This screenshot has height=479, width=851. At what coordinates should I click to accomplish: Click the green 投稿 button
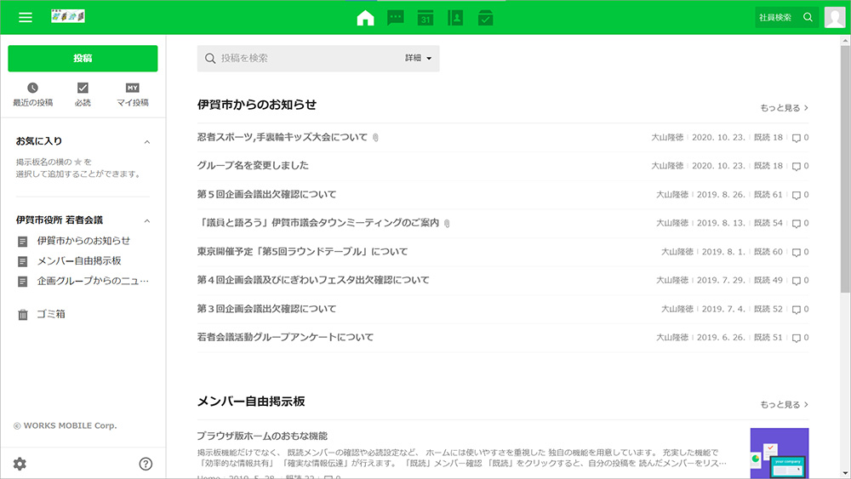(83, 58)
